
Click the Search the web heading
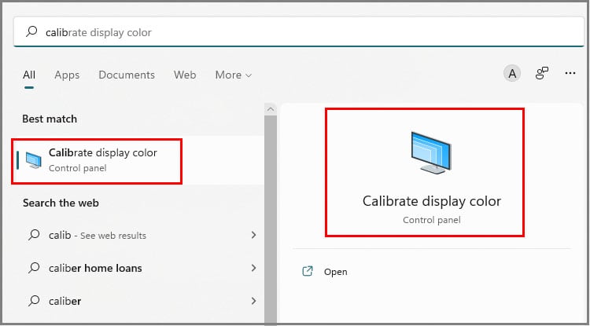61,203
